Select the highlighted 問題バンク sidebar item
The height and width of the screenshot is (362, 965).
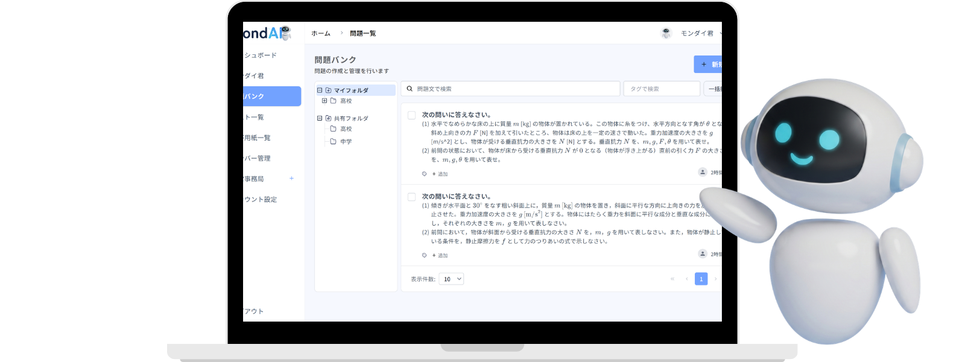click(271, 96)
